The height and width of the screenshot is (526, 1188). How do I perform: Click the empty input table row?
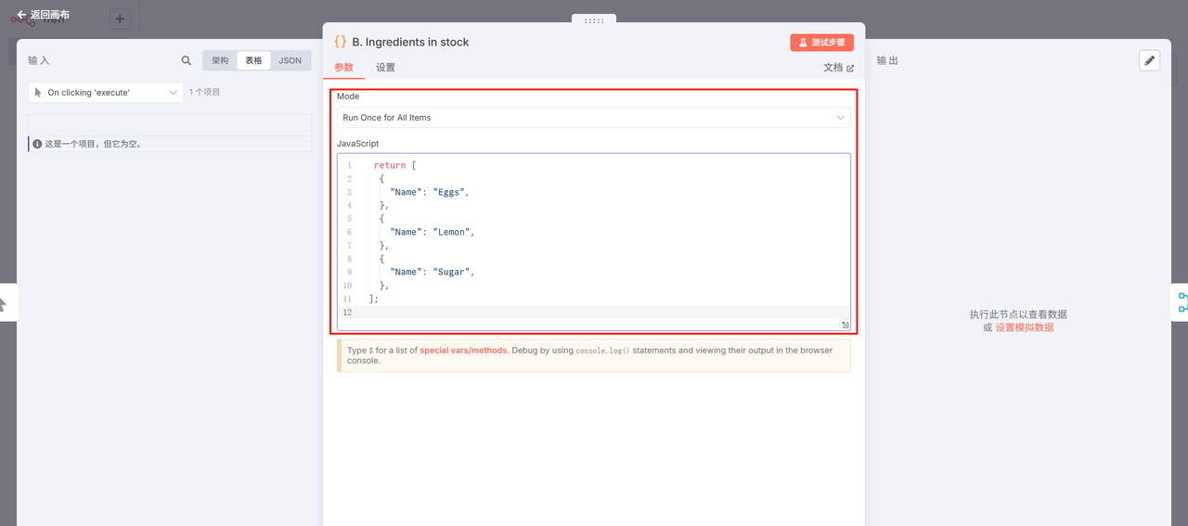click(170, 125)
